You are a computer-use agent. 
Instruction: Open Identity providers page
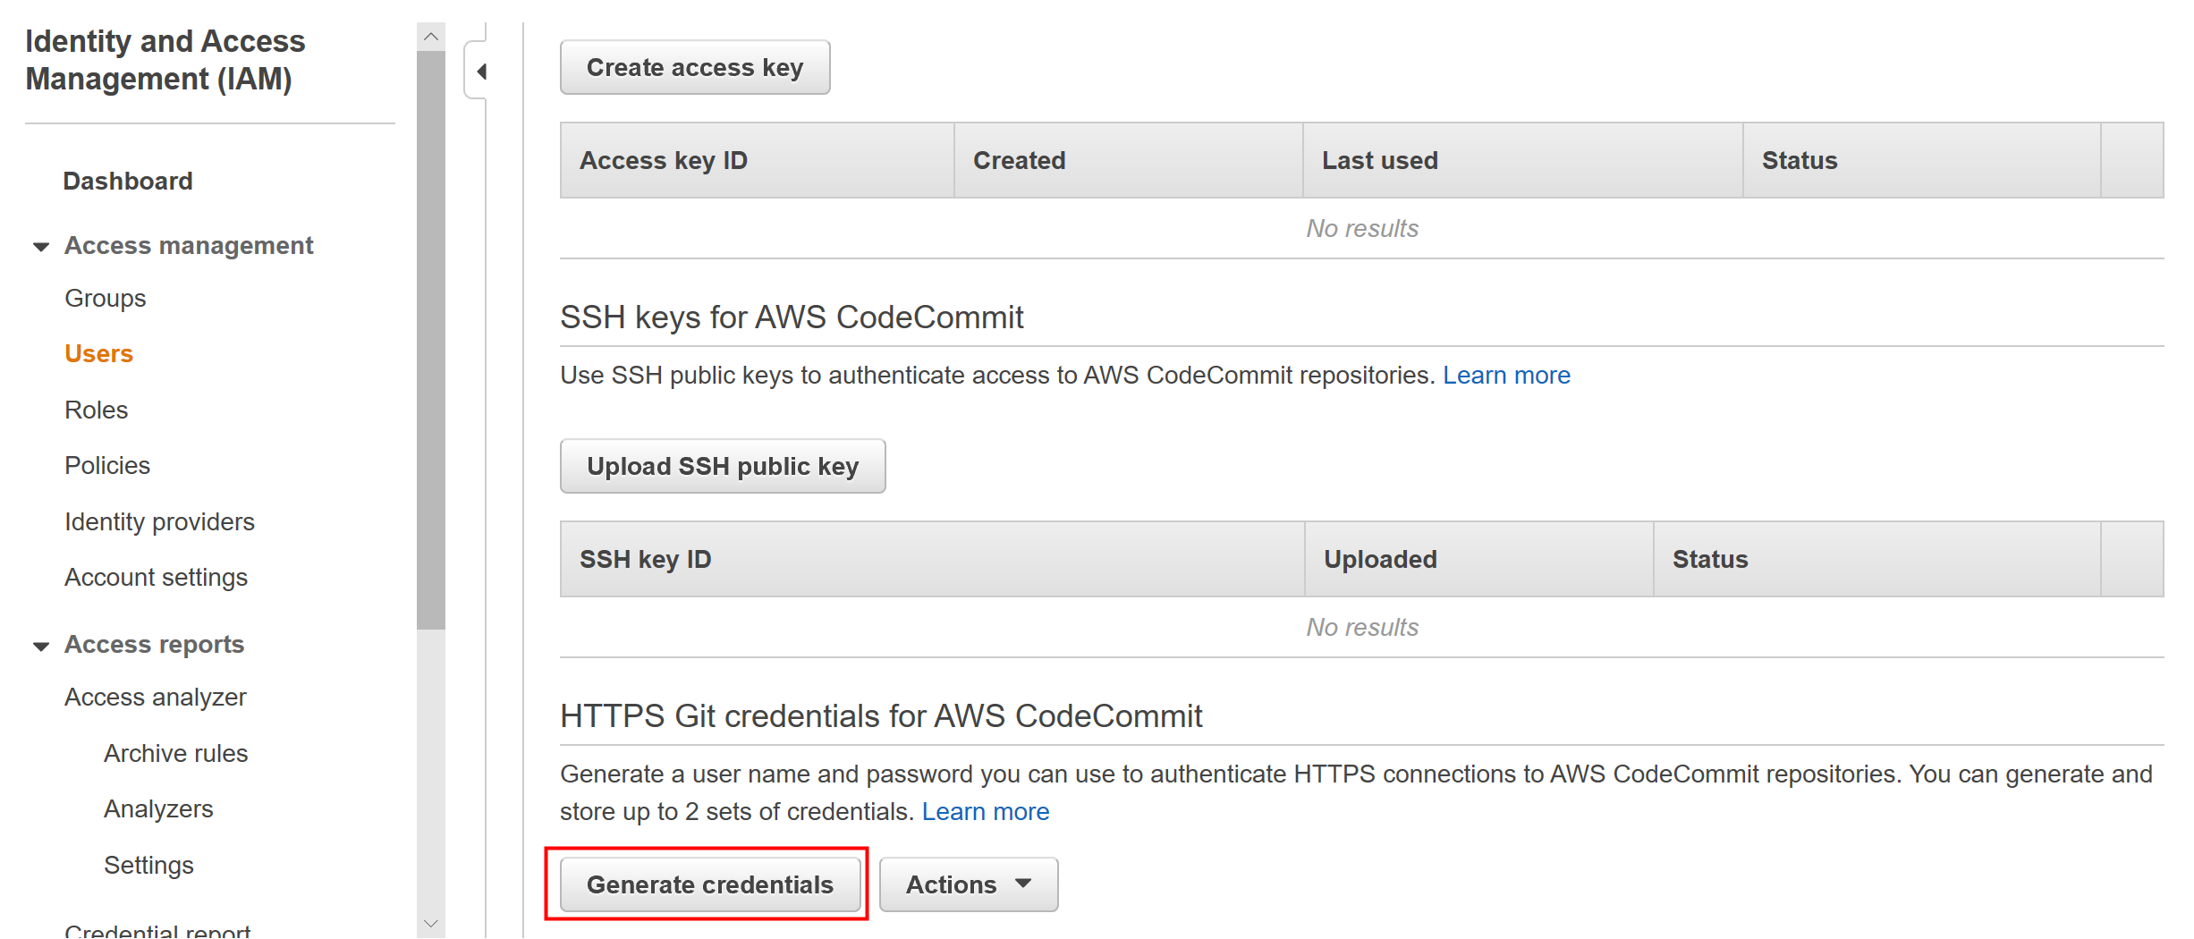pos(159,522)
